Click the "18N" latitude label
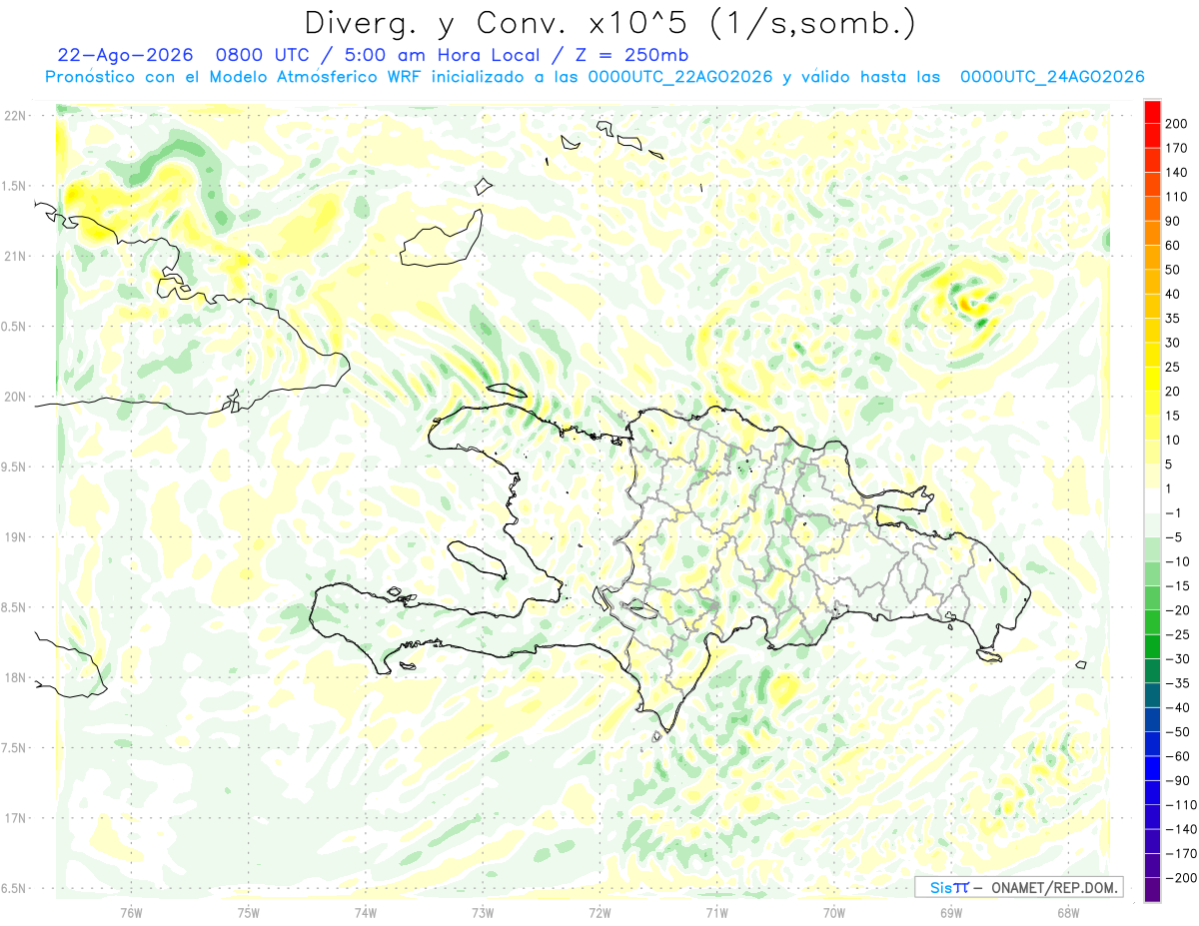 click(x=14, y=677)
